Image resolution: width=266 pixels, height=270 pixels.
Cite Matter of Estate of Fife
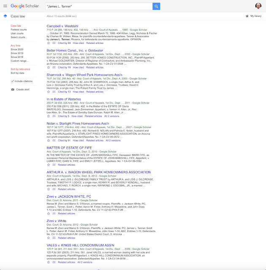click(54, 165)
